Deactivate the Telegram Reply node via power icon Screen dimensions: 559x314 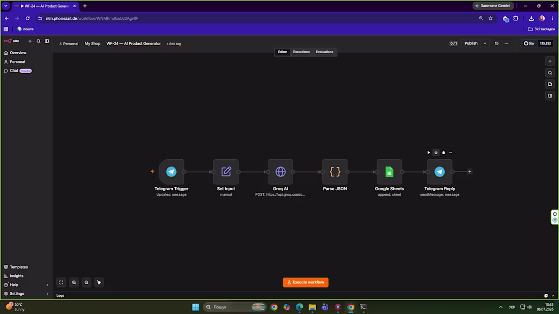(x=436, y=152)
